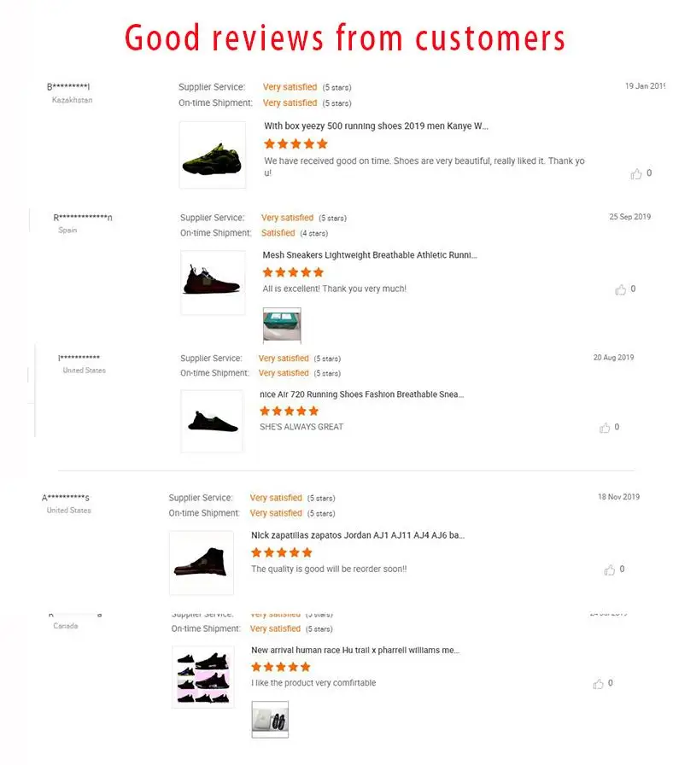673x765 pixels.
Task: View green box photo attached to Spain review
Action: point(282,326)
